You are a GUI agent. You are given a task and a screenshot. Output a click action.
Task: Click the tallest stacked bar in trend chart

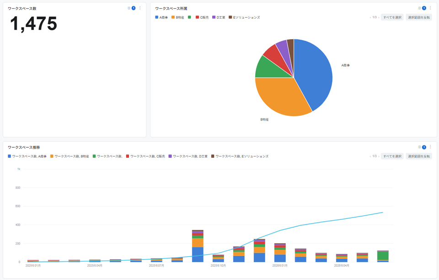[198, 246]
